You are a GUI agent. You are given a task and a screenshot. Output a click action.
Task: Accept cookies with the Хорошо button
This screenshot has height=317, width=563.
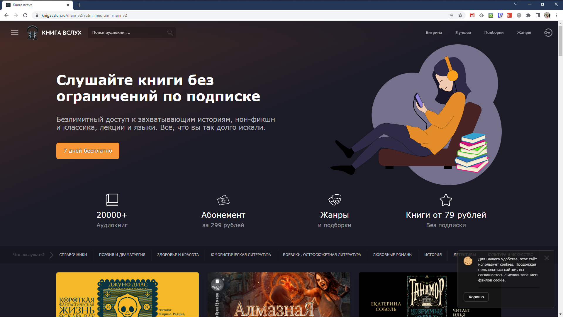tap(476, 297)
